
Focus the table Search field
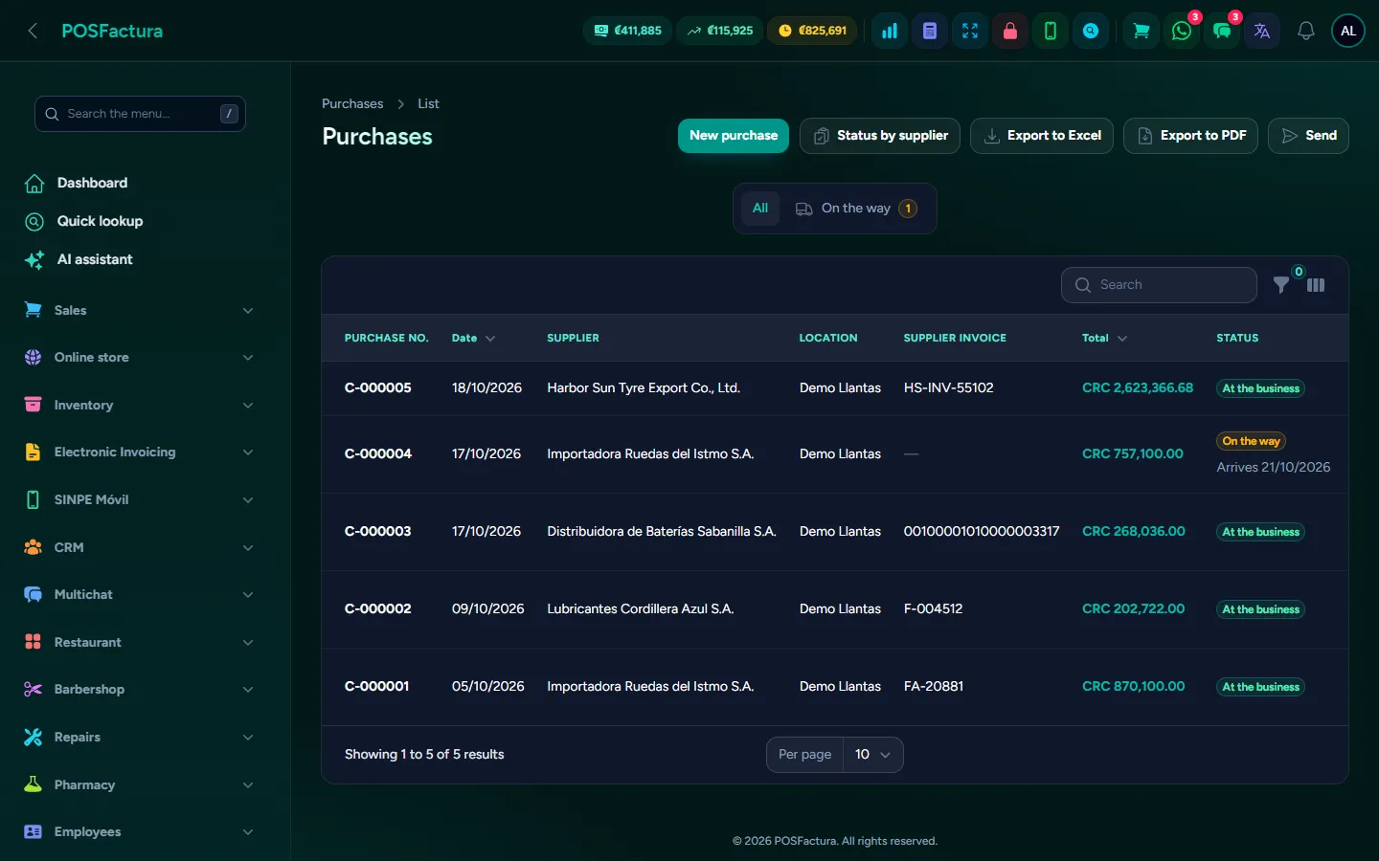pos(1159,285)
